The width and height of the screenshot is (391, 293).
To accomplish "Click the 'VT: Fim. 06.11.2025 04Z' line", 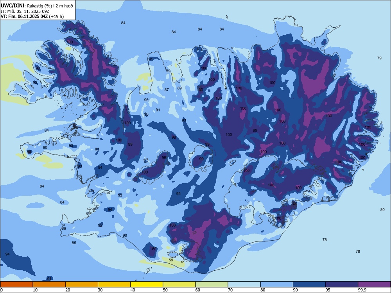I will click(x=24, y=16).
